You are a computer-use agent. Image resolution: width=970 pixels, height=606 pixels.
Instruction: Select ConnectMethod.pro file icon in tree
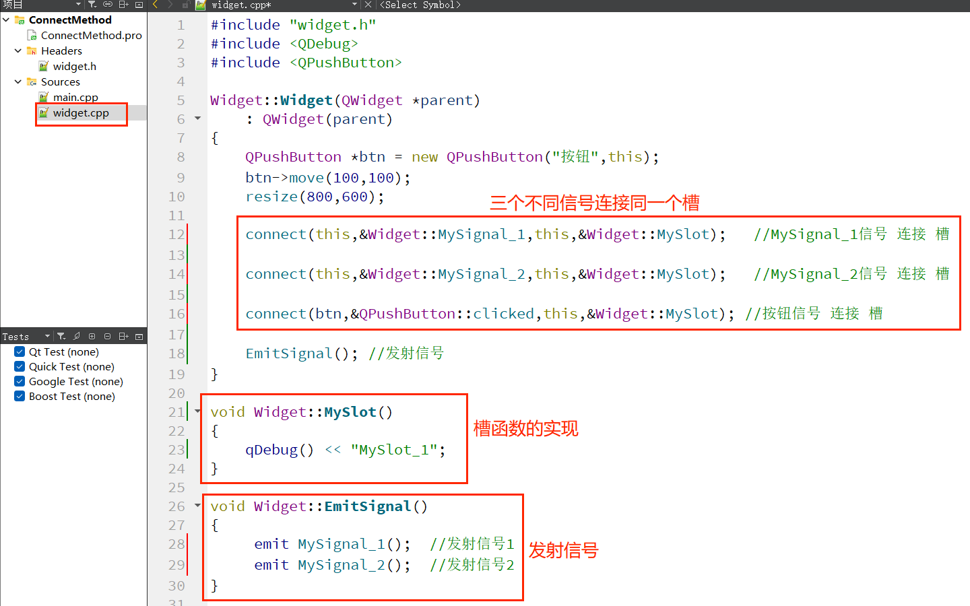(x=32, y=35)
